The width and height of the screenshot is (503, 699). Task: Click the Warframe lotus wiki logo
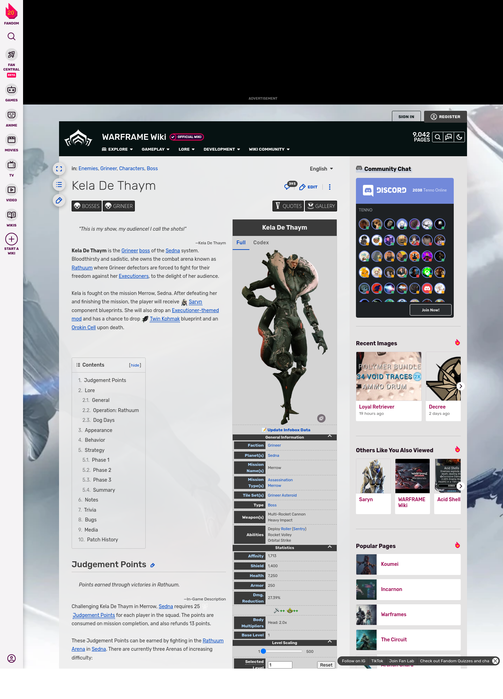(78, 138)
